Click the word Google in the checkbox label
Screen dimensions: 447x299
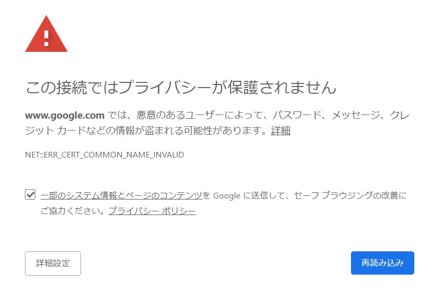click(227, 196)
